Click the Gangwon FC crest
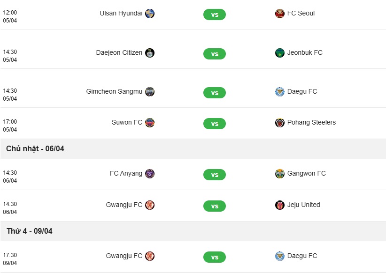 280,174
